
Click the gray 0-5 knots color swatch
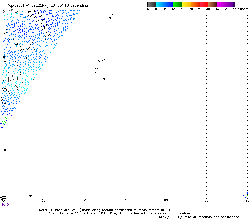point(152,4)
